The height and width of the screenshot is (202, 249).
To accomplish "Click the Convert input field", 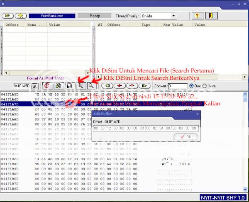I will point(177,86).
